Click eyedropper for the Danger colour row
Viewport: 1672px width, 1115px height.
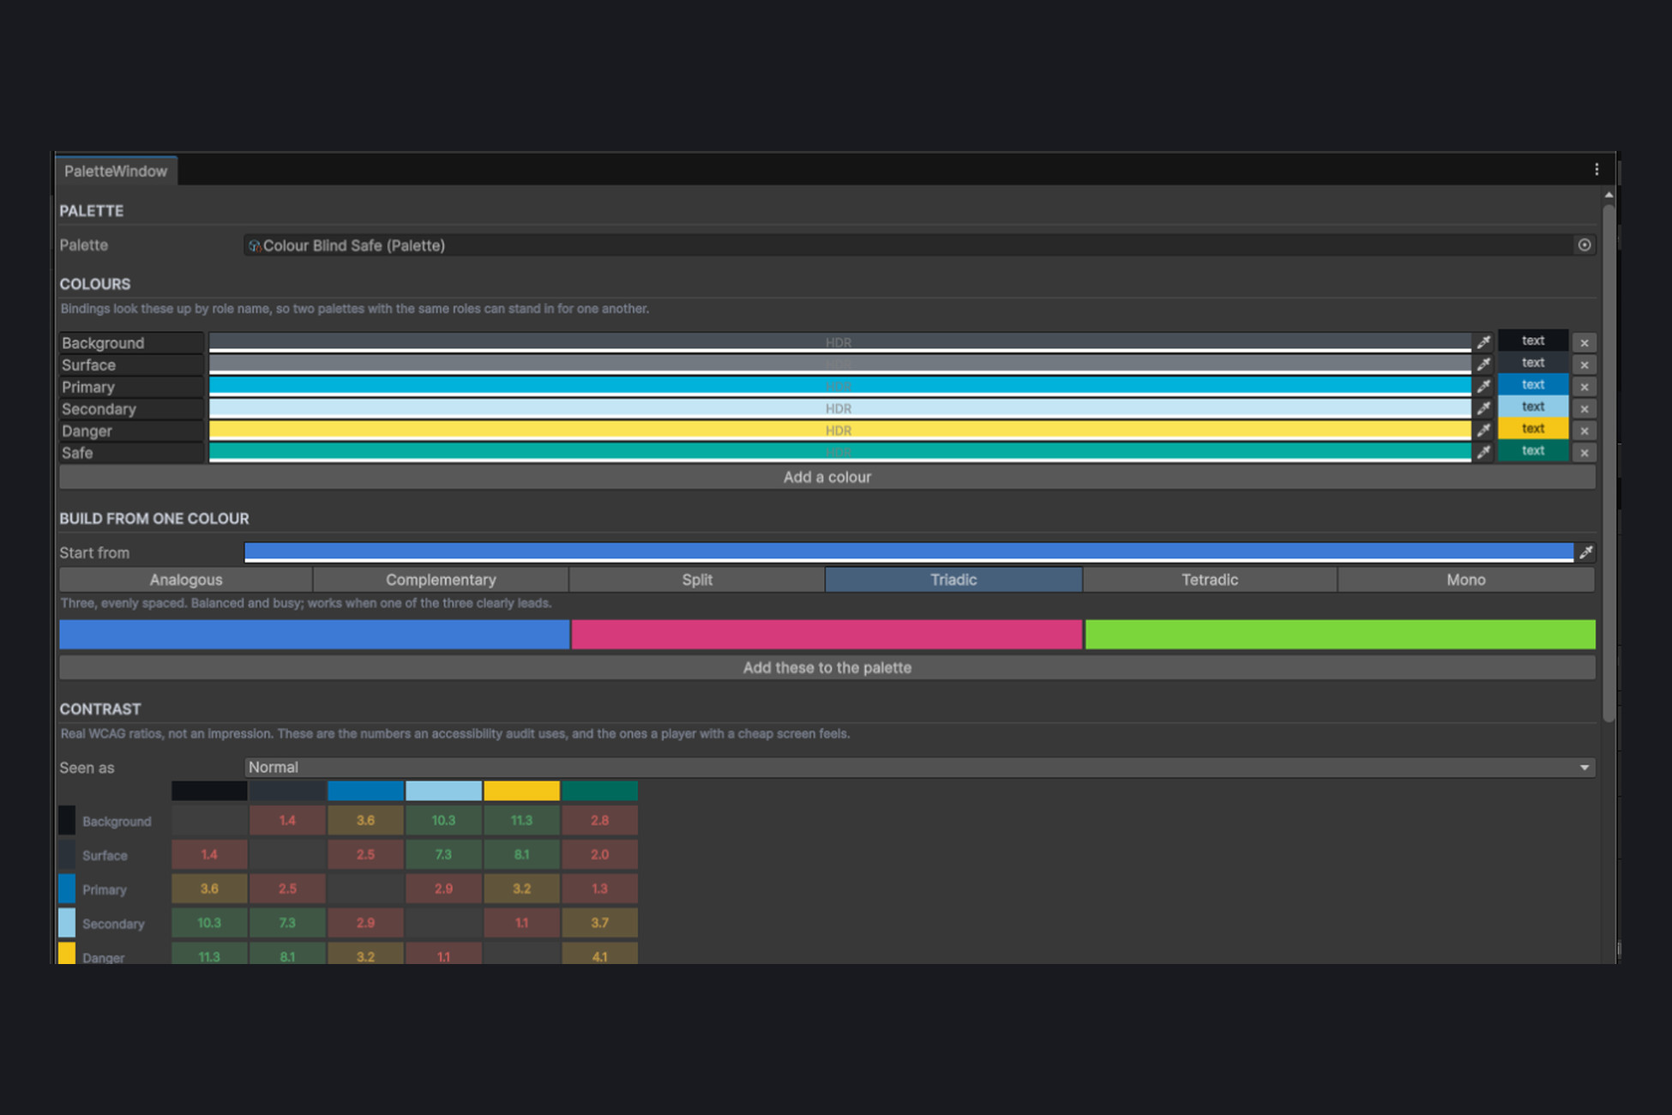coord(1483,431)
